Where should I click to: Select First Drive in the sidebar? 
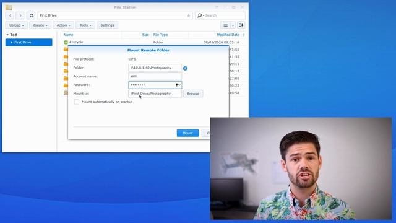point(29,42)
